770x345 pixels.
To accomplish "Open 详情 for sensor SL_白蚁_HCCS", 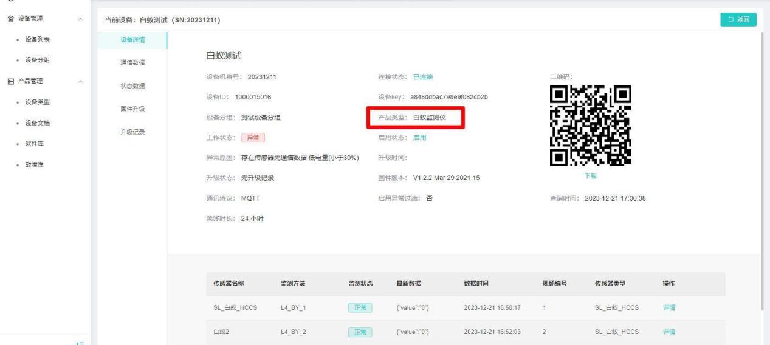I will [x=669, y=308].
